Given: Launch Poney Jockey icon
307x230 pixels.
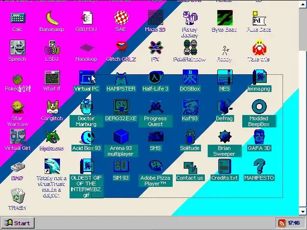Looking at the screenshot, I should coord(190,18).
